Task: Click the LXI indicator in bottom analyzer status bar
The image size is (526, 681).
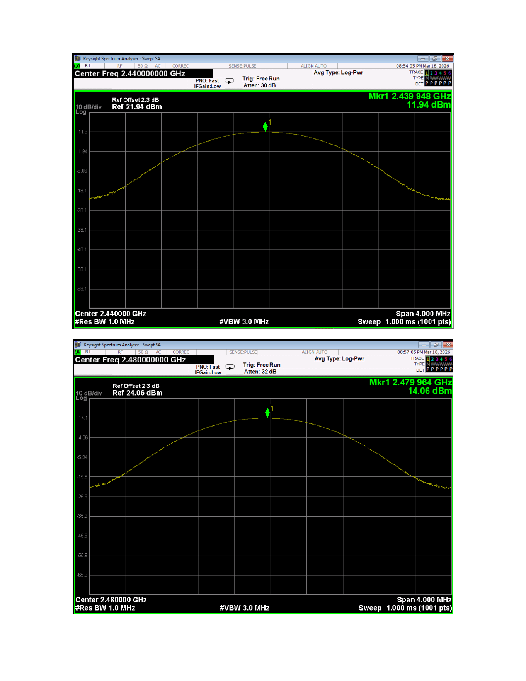Action: coord(78,352)
